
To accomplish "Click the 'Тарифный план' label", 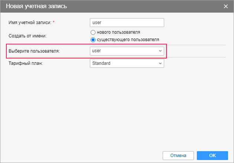I will click(x=26, y=63).
